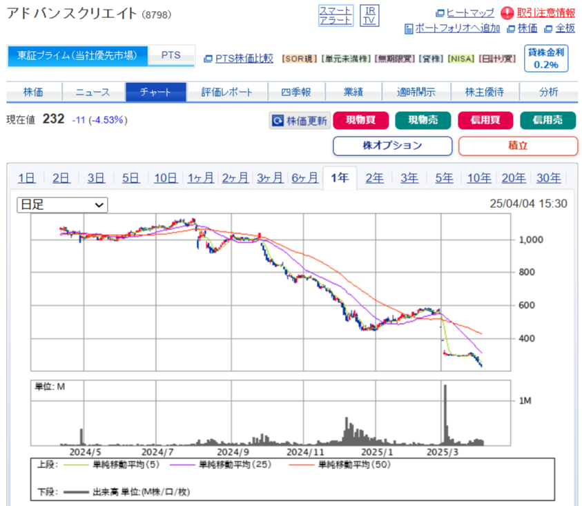
Task: Open the 株価 link at top right
Action: click(527, 28)
